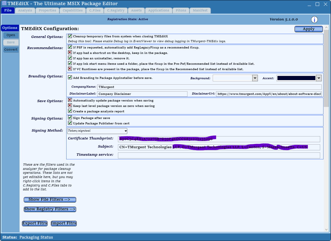The image size is (331, 241).
Task: Toggle cleanup temporary files checkbox
Action: pos(70,36)
